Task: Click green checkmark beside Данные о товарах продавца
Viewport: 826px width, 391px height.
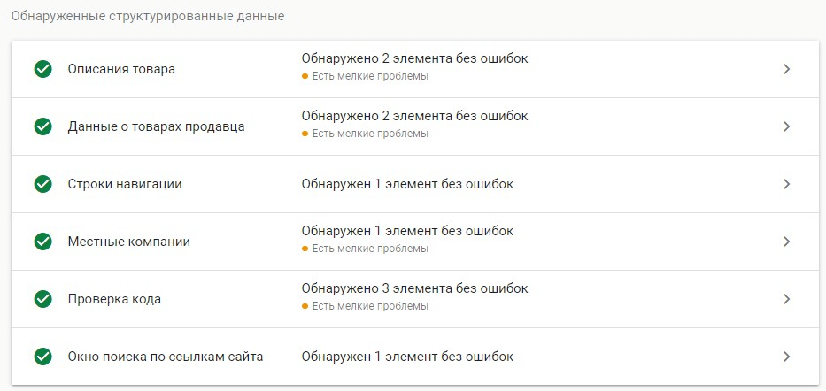Action: (x=42, y=126)
